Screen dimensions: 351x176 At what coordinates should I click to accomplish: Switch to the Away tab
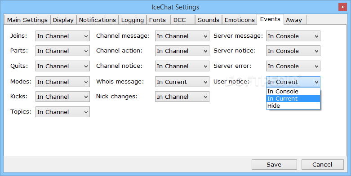point(294,20)
